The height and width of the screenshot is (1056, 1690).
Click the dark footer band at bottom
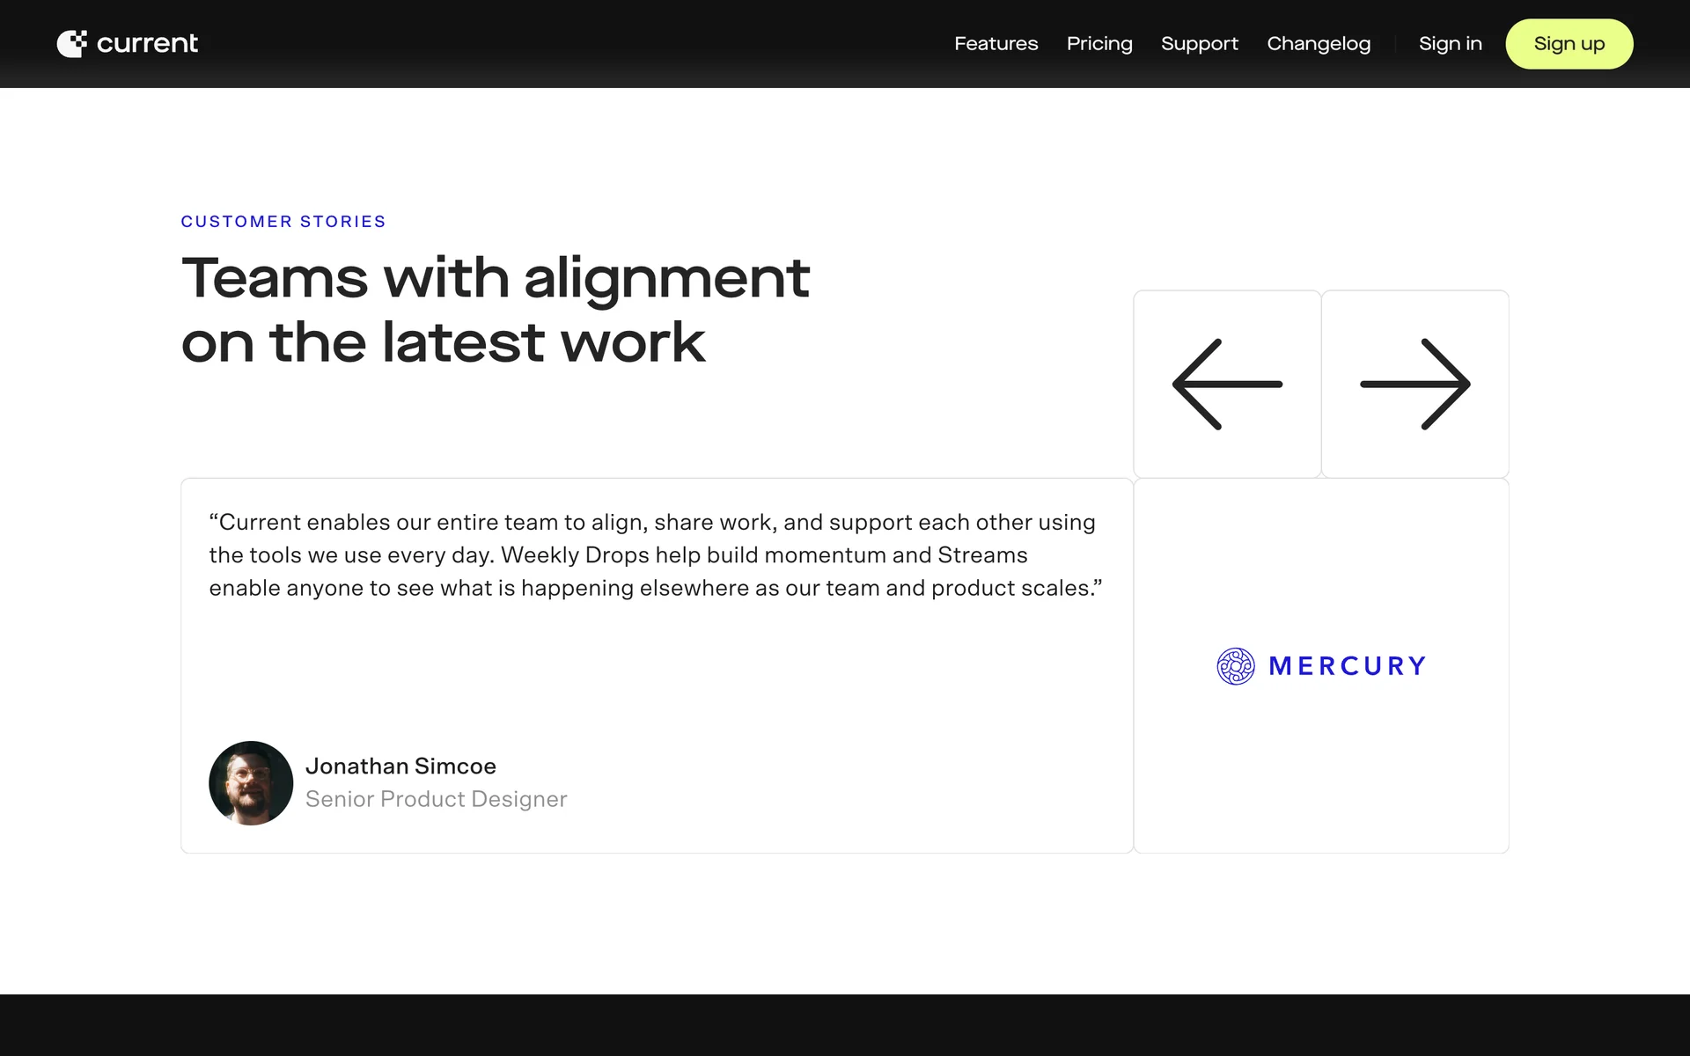pos(845,1024)
